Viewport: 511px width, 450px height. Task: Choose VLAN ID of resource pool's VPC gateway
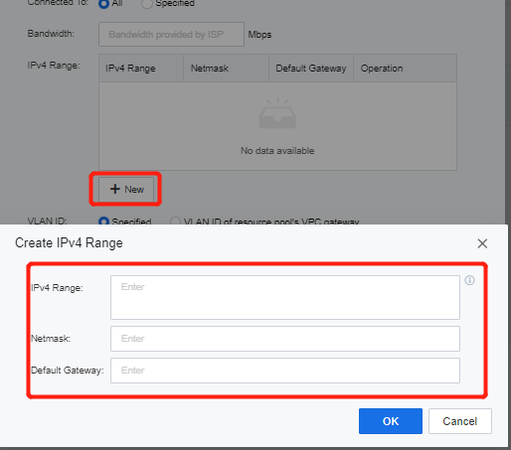coord(175,221)
